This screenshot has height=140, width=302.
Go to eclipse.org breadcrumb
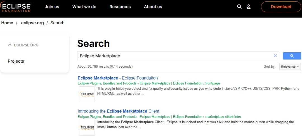coord(32,23)
